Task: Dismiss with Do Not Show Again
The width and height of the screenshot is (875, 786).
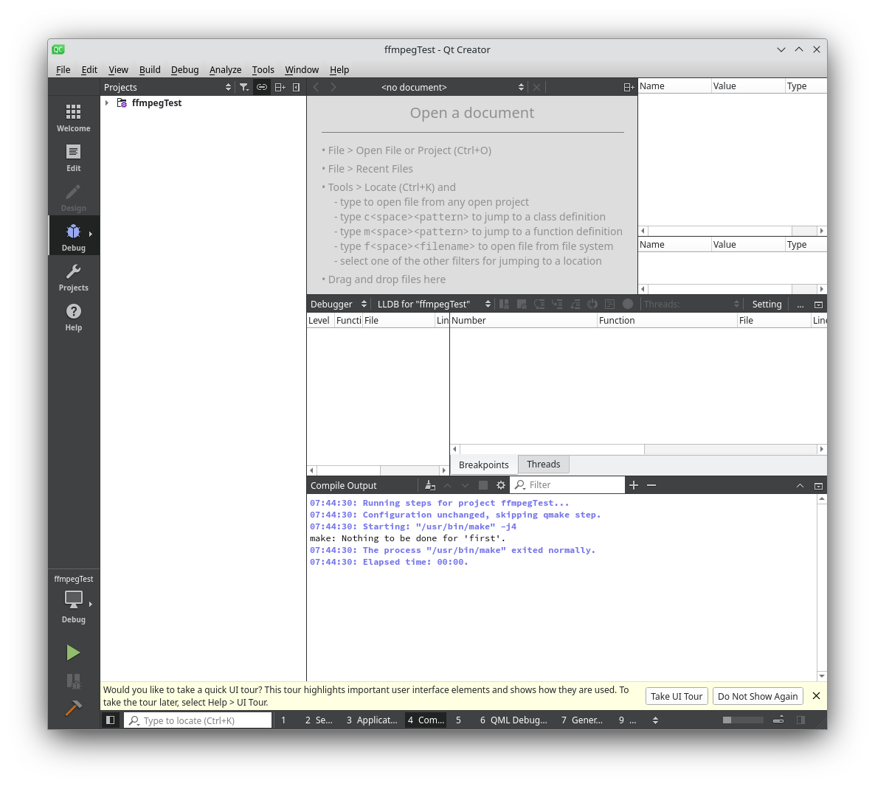Action: click(758, 696)
